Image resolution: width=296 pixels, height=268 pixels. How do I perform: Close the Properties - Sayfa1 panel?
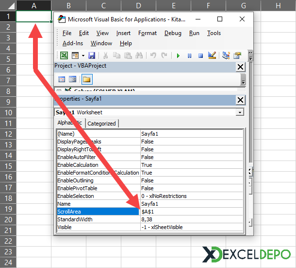click(240, 100)
